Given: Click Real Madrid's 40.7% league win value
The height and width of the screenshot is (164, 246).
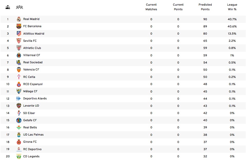Looking at the screenshot, I should point(232,19).
